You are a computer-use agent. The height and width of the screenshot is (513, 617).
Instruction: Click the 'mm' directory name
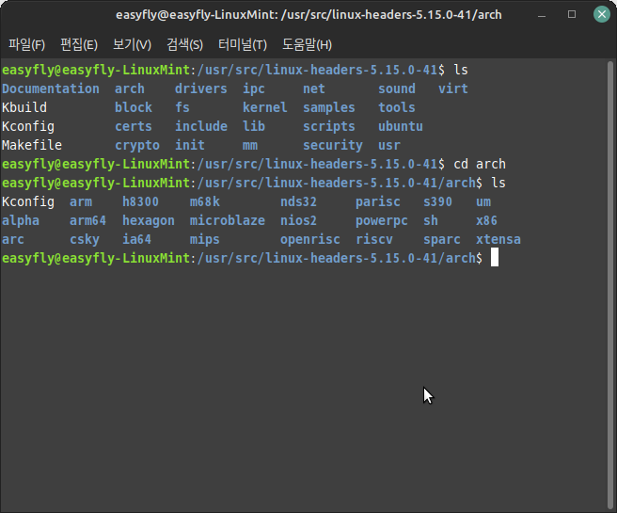tap(250, 145)
